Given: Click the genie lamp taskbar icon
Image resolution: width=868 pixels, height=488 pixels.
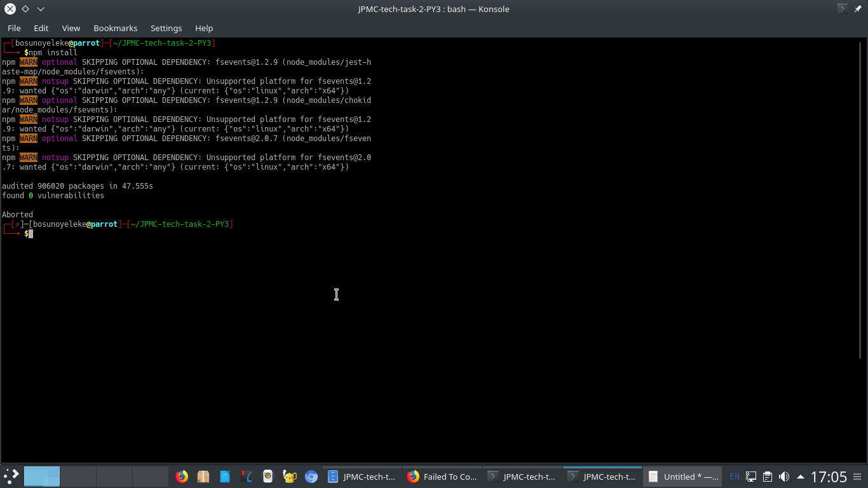Looking at the screenshot, I should [x=289, y=477].
